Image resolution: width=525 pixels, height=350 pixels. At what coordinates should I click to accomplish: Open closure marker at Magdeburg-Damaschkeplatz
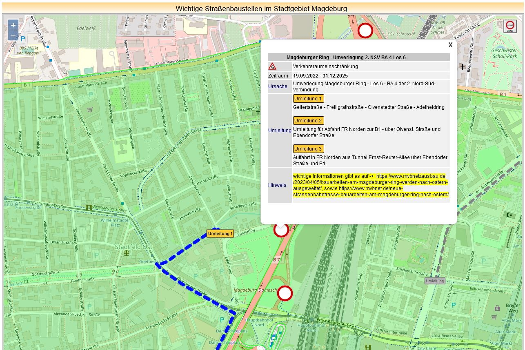point(285,293)
